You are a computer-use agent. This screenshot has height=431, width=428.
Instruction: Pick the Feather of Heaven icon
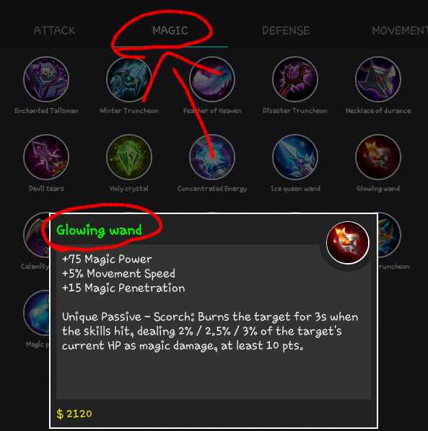212,79
